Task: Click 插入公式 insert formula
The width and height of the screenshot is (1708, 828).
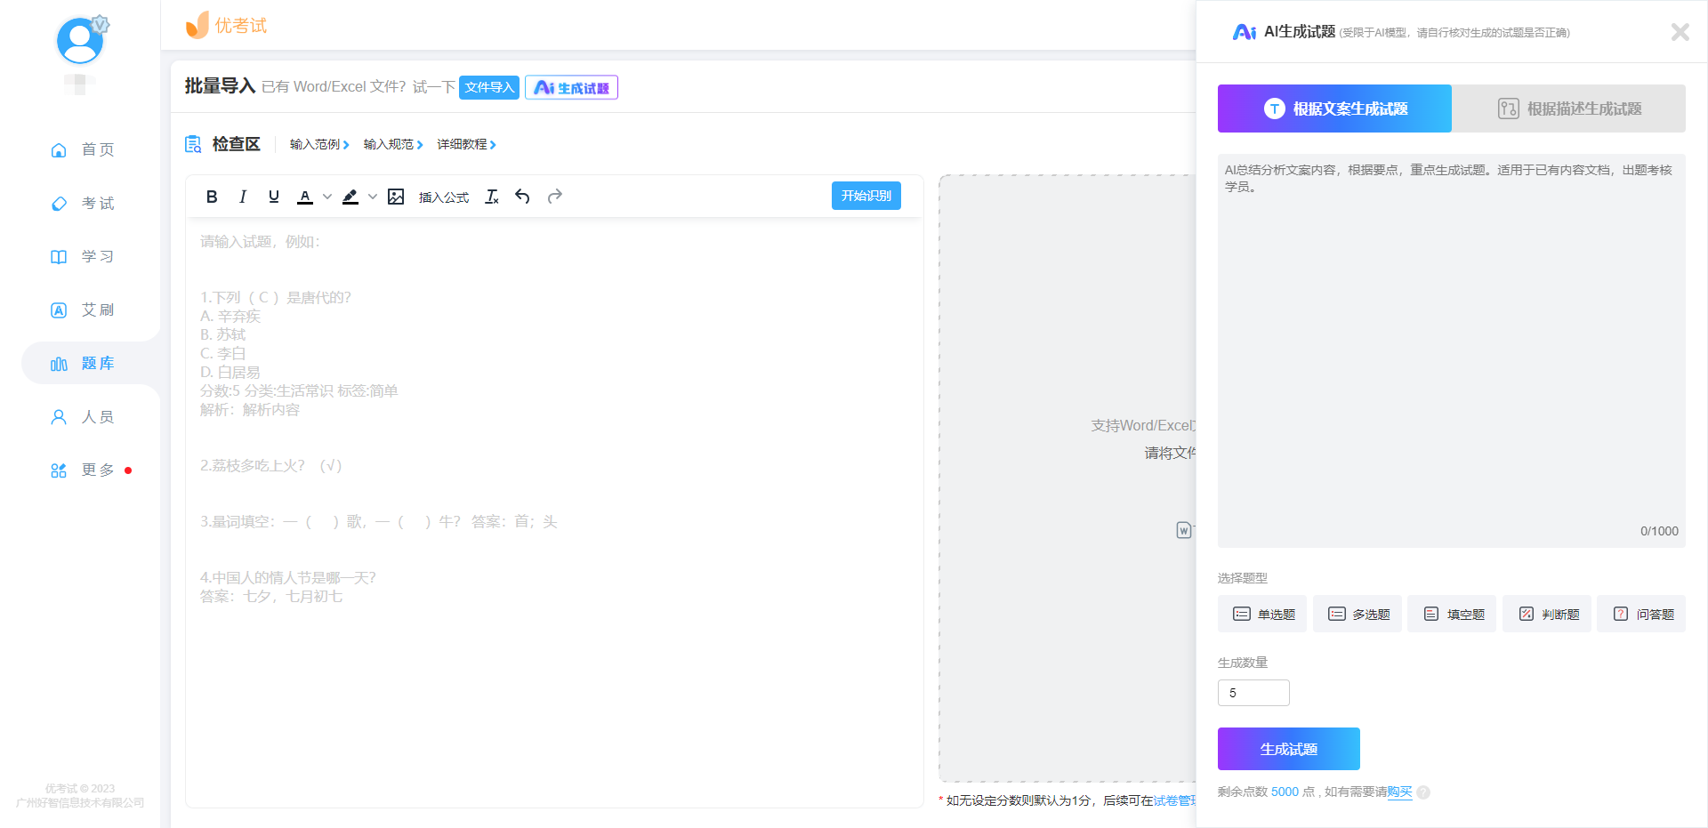Action: pyautogui.click(x=444, y=197)
